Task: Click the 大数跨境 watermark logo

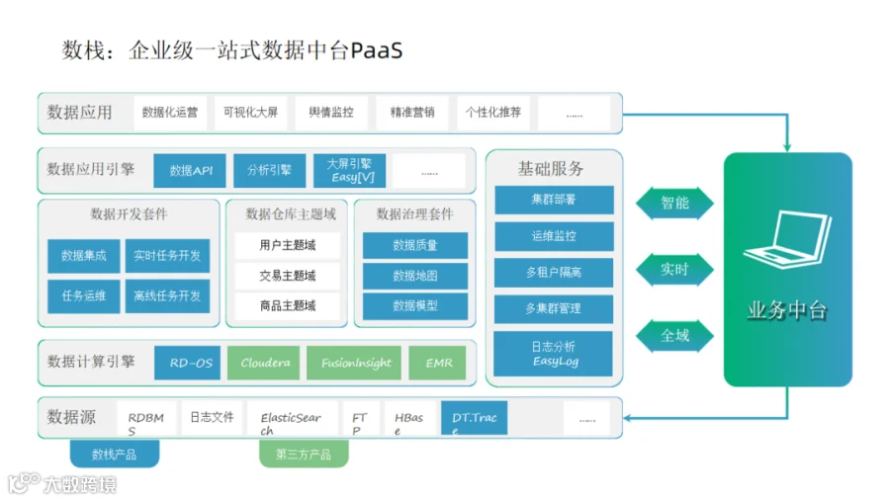Action: click(x=62, y=483)
